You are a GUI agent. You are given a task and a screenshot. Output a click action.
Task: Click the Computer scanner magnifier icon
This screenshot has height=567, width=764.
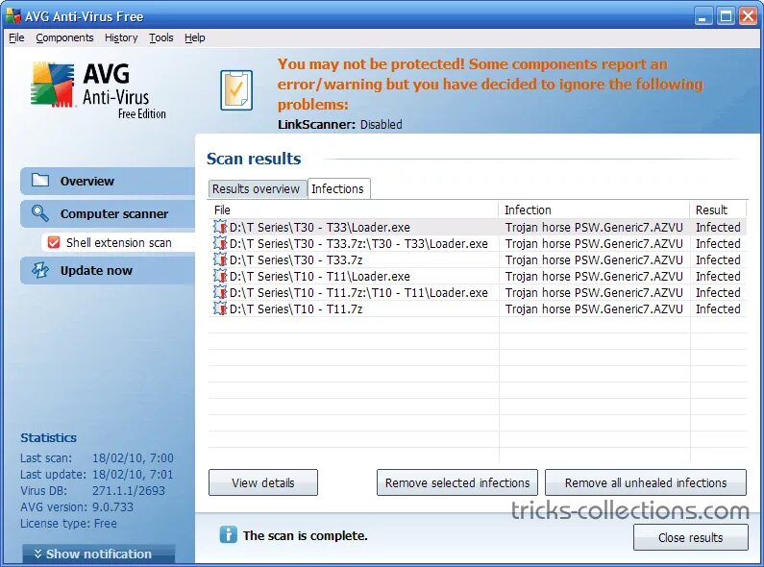[40, 213]
